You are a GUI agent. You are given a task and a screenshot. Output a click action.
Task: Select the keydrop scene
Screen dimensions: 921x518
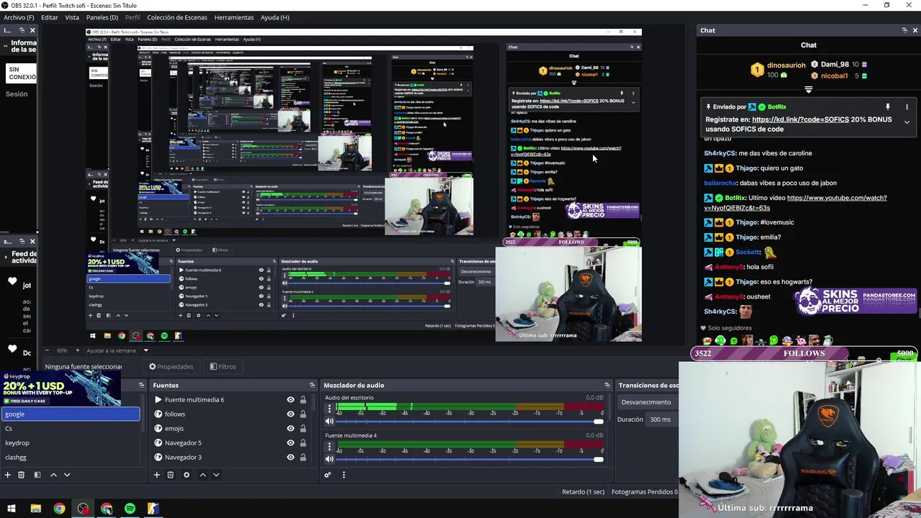point(70,443)
